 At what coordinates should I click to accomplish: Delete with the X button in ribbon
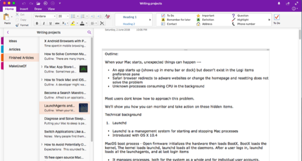point(102,23)
